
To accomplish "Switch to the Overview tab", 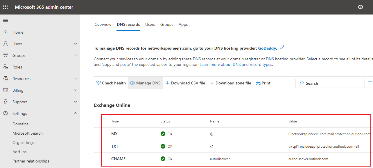I will click(103, 25).
